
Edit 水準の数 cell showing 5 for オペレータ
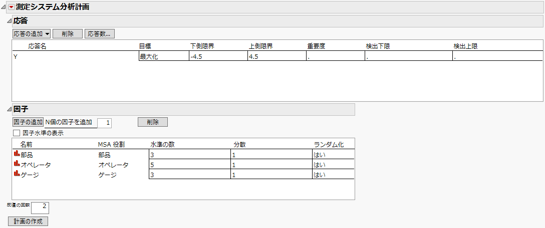pyautogui.click(x=190, y=164)
